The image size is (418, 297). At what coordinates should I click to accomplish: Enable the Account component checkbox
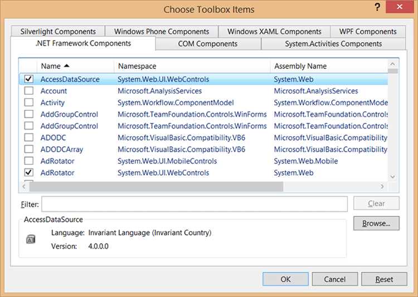(x=28, y=91)
